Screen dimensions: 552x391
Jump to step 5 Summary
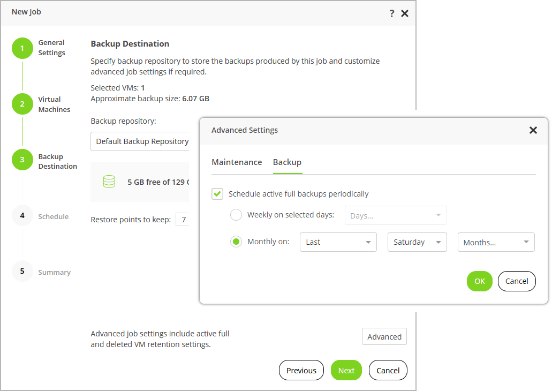click(x=22, y=271)
